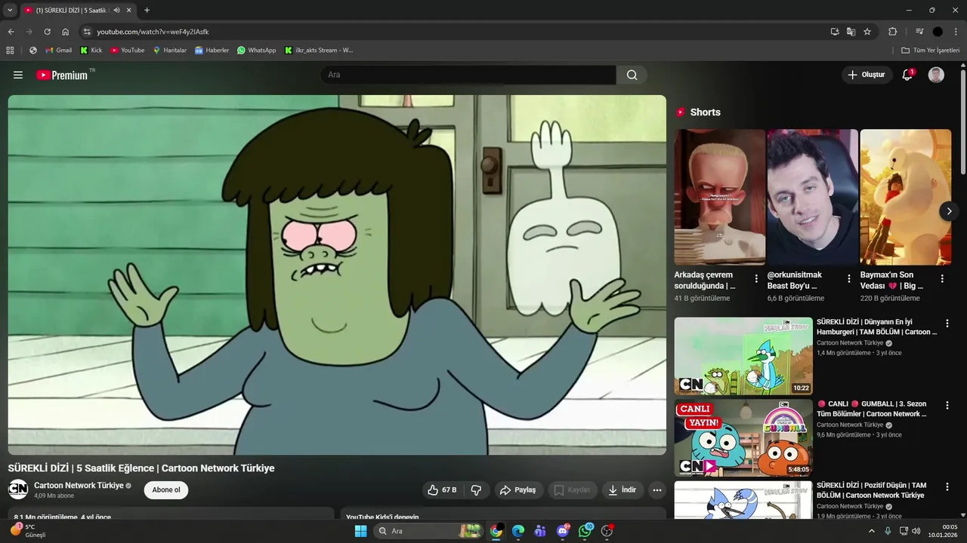Viewport: 967px width, 543px height.
Task: Open the Kick bookmark
Action: tap(91, 51)
